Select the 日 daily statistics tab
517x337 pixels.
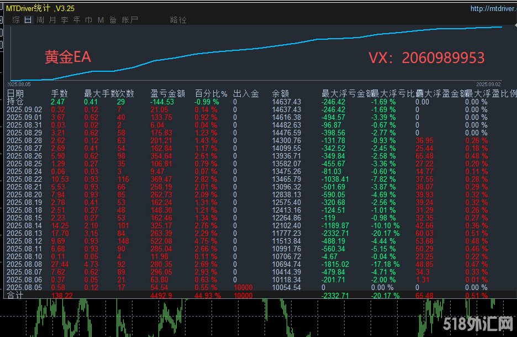(x=28, y=20)
